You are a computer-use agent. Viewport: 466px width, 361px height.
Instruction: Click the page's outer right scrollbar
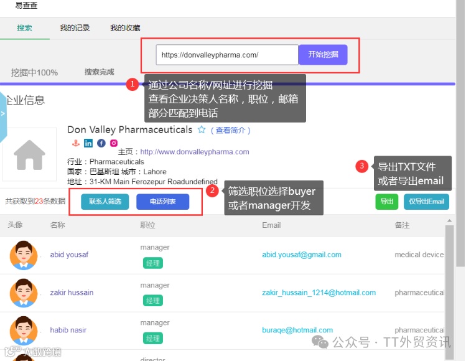(x=460, y=134)
